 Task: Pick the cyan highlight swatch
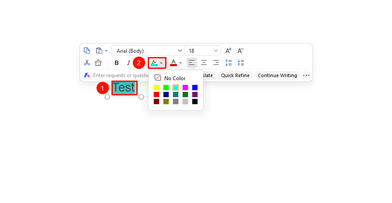176,88
